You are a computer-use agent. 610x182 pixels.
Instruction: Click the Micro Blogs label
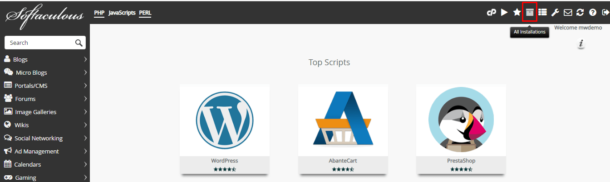point(31,72)
